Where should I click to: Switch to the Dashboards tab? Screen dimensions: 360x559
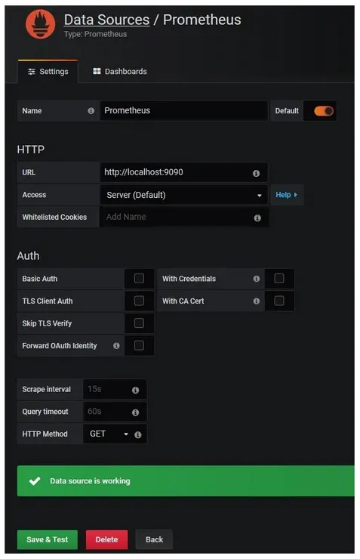click(x=120, y=72)
